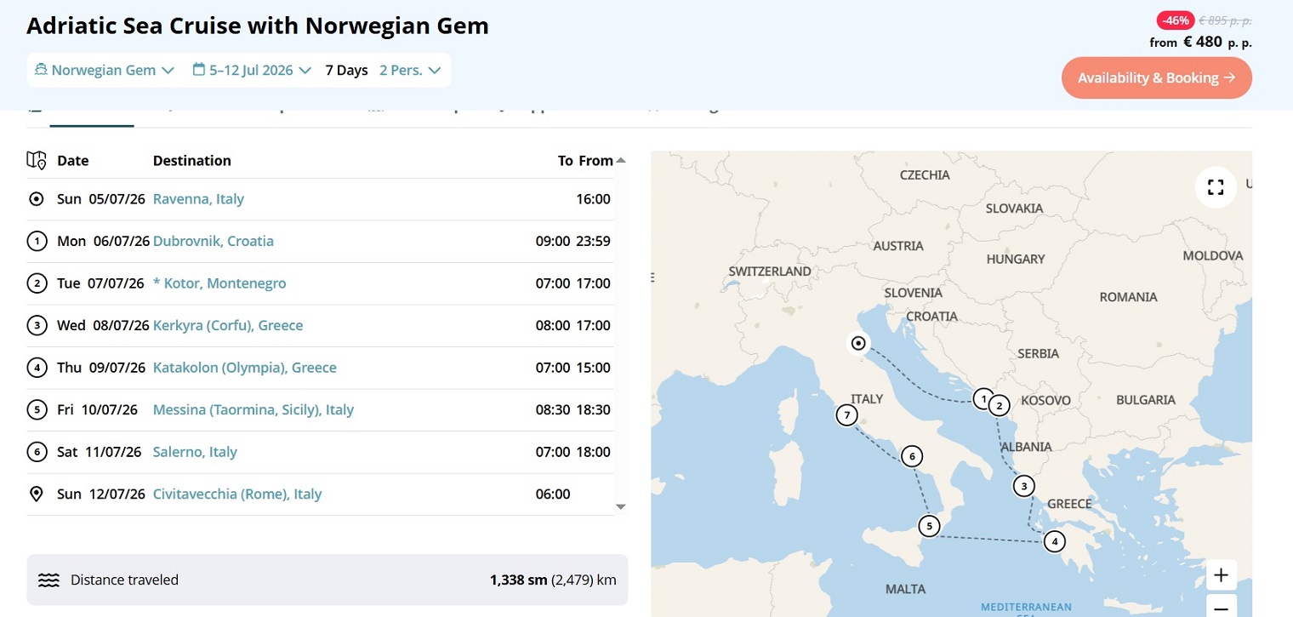
Task: Click the stop 3 circle icon in the itinerary
Action: pyautogui.click(x=36, y=325)
